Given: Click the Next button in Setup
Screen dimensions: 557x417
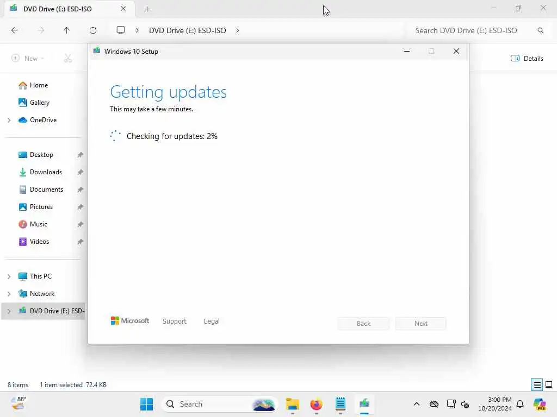Looking at the screenshot, I should 420,324.
